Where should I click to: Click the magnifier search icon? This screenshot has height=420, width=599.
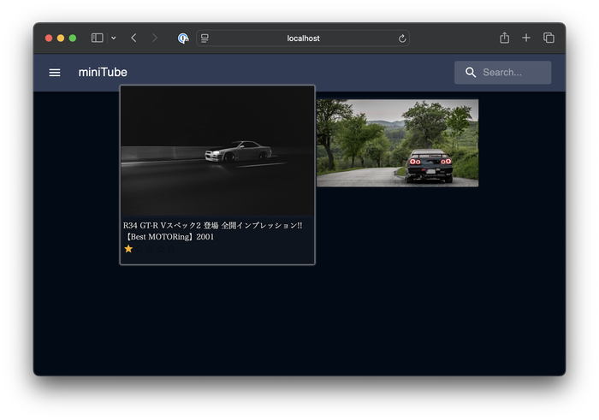click(x=471, y=73)
